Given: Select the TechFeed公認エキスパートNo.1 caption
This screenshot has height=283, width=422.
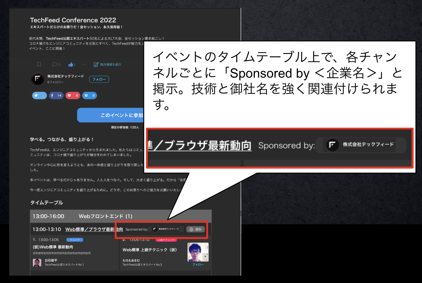Looking at the screenshot, I should click(65, 265).
